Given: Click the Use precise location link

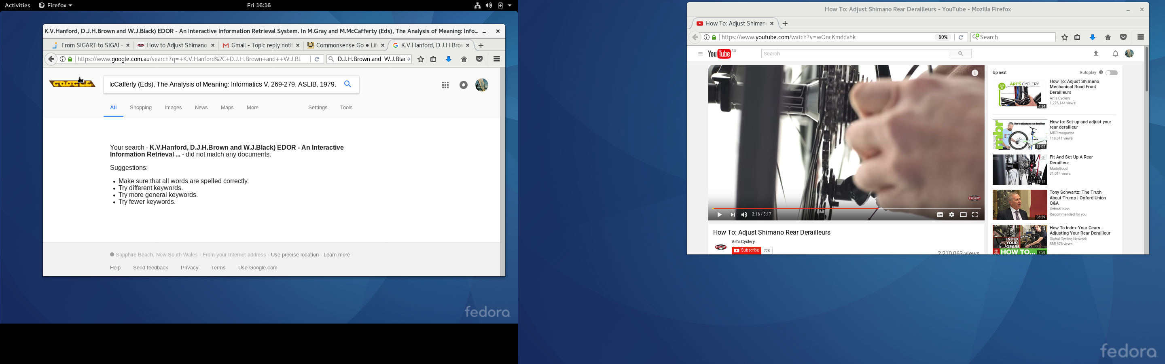Looking at the screenshot, I should pos(294,254).
